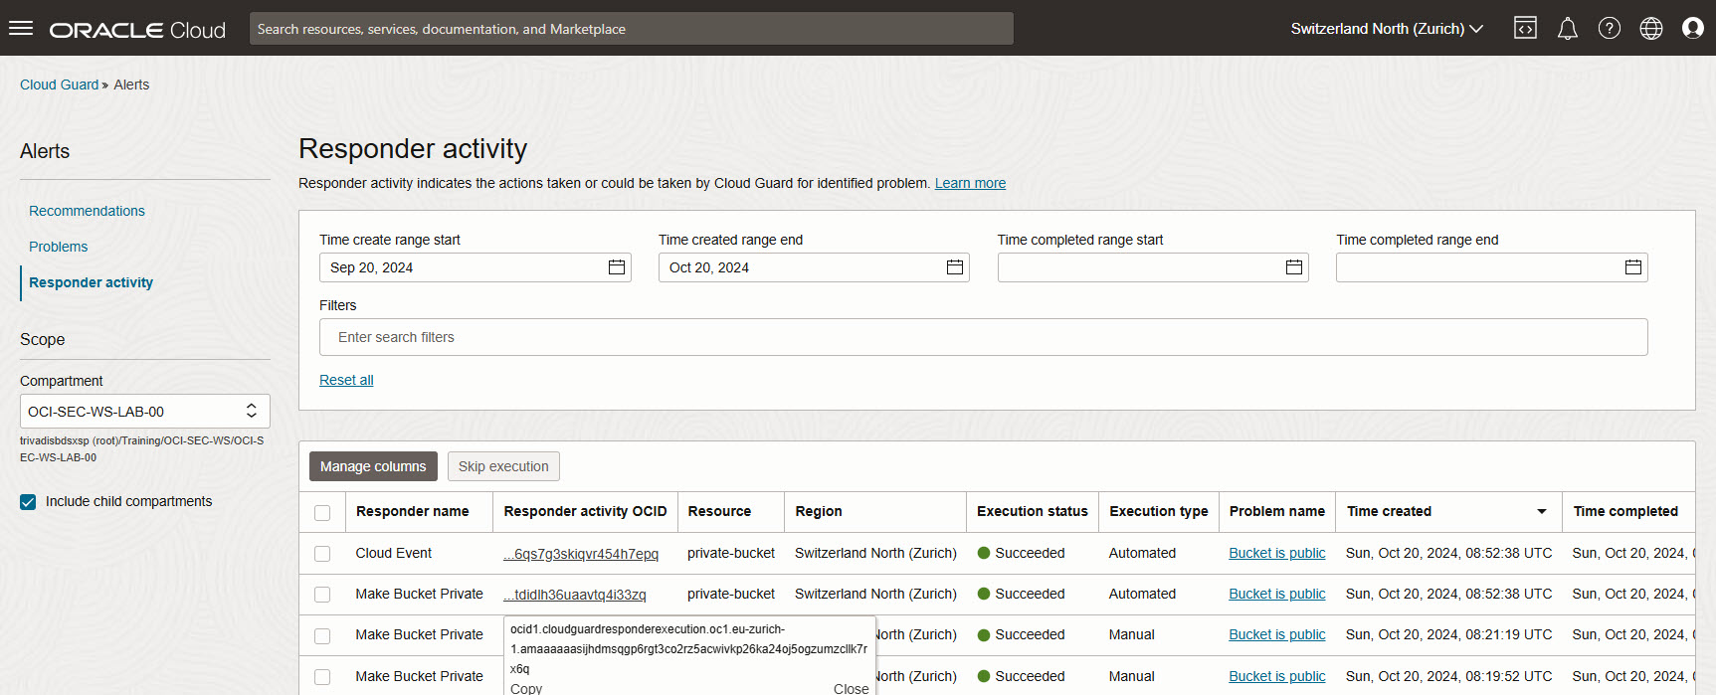Open the Compartment dropdown OCI-SEC-WS-LAB-00
Viewport: 1716px width, 695px height.
(145, 412)
